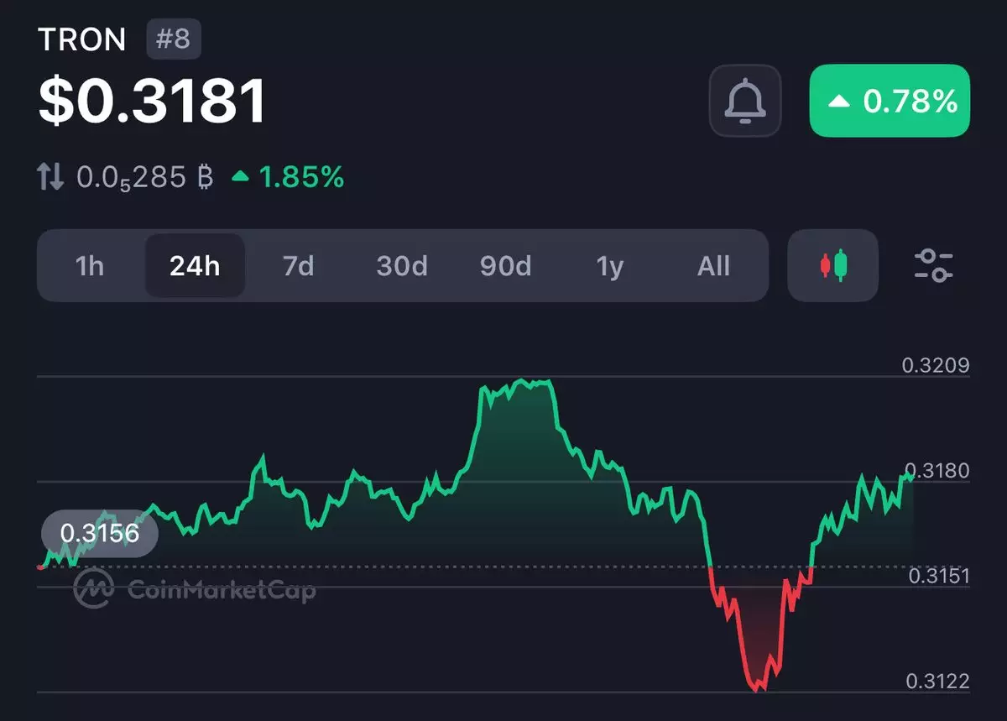Click the TRON coin name
This screenshot has width=1007, height=721.
(x=82, y=39)
